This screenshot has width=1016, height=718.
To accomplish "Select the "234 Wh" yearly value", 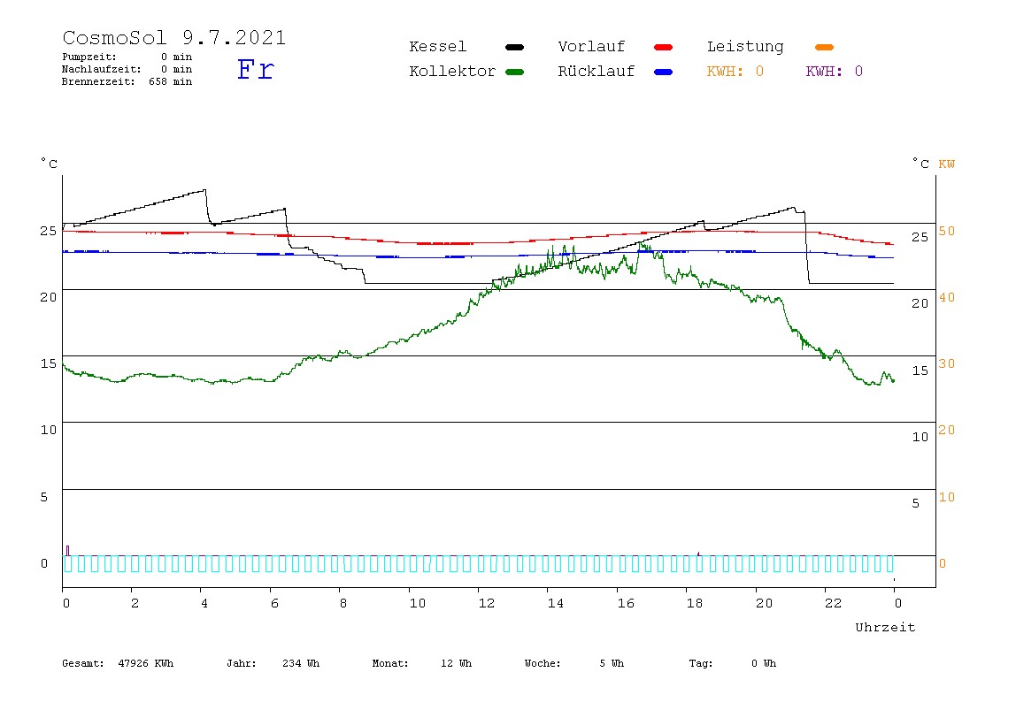I will (x=301, y=663).
